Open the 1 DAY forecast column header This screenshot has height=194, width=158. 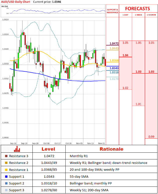(x=125, y=15)
